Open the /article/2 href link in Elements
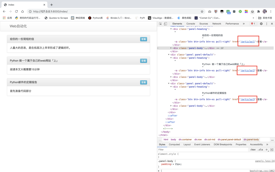 (x=248, y=71)
